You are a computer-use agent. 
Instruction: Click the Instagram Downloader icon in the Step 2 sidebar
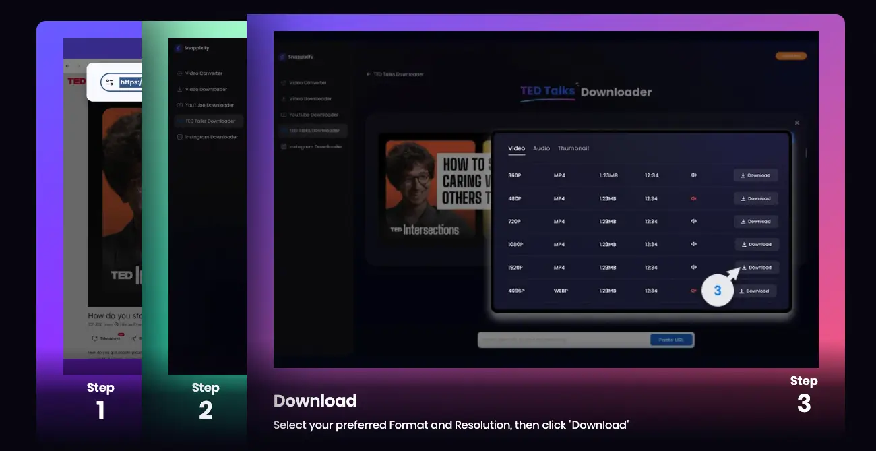(179, 137)
